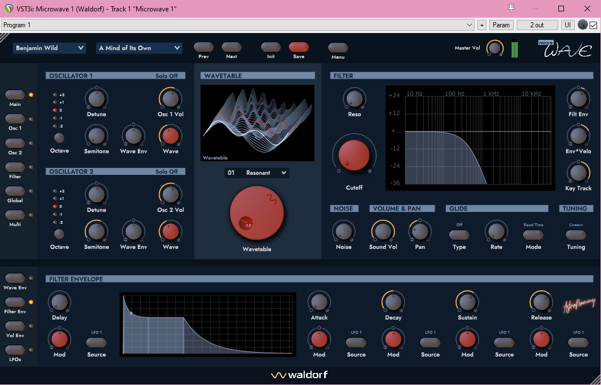Switch to the Multi page
Viewport: 601px width, 385px height.
coord(15,215)
